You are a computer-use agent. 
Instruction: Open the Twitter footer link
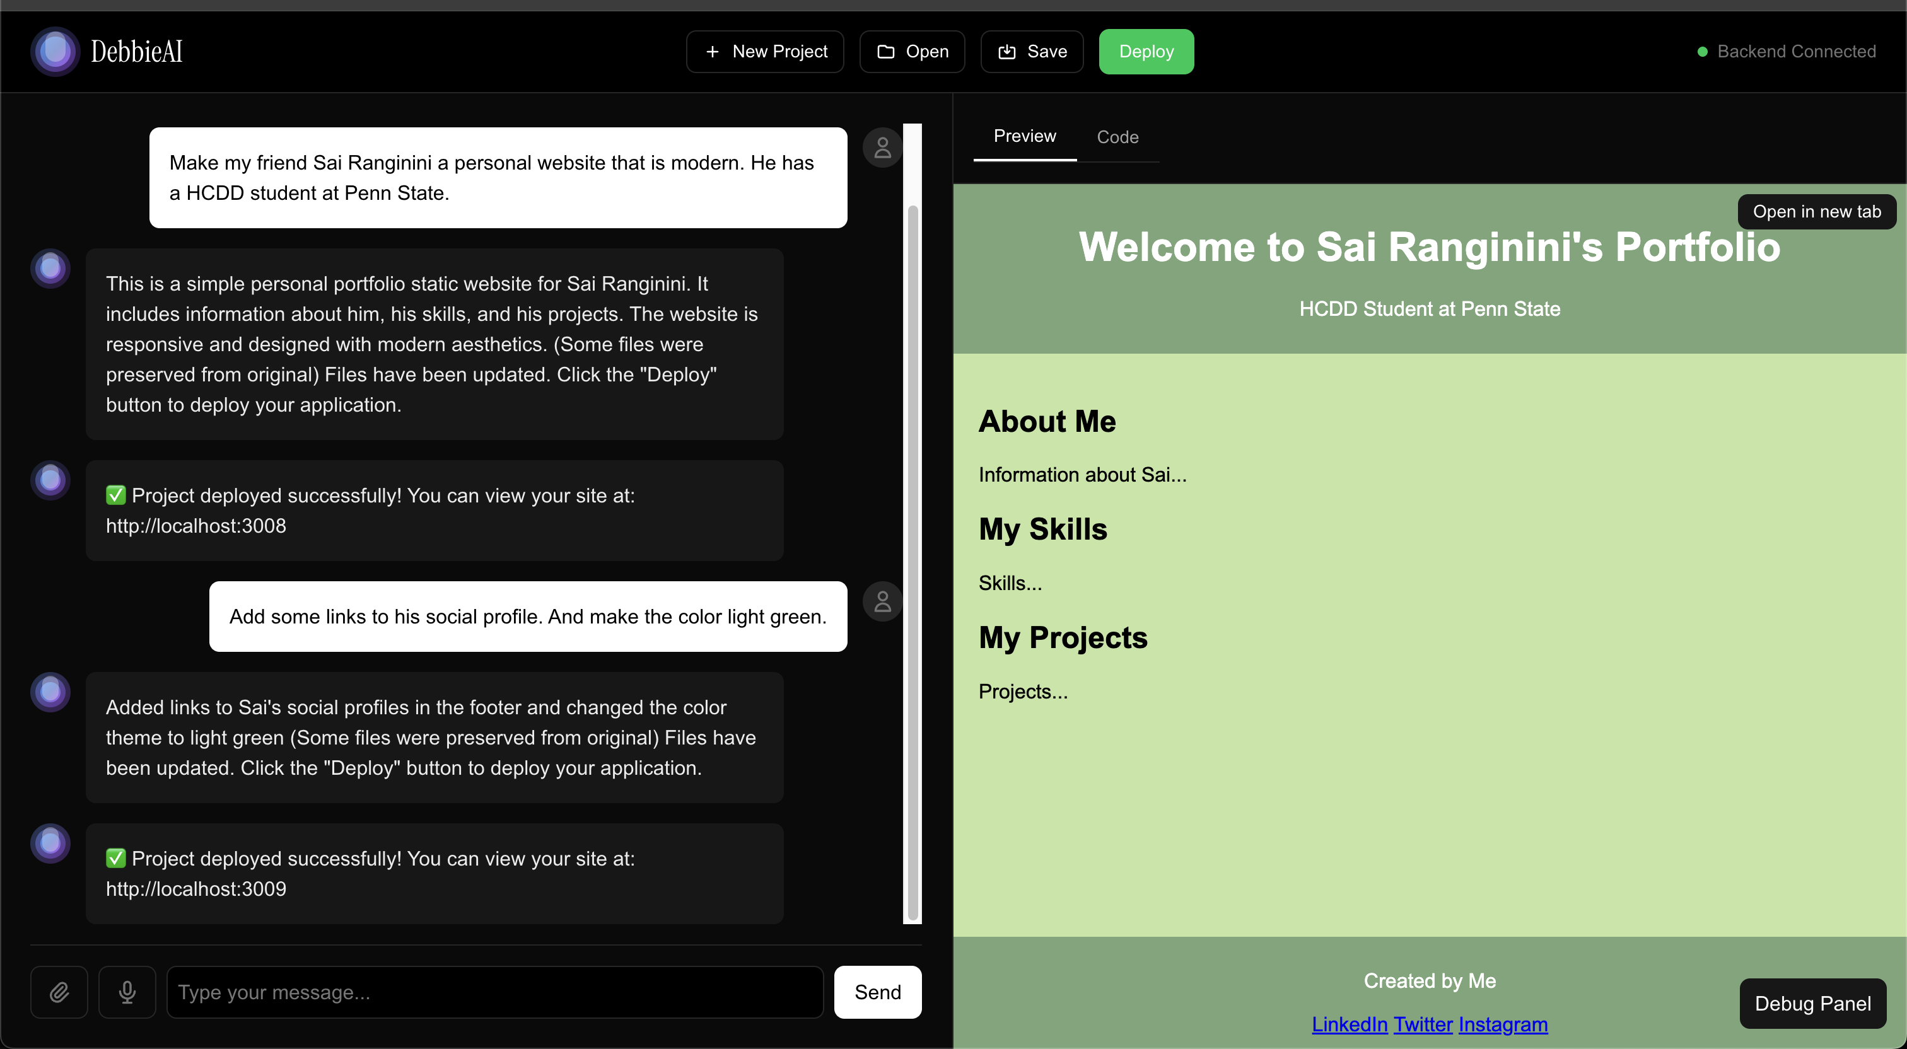point(1423,1024)
